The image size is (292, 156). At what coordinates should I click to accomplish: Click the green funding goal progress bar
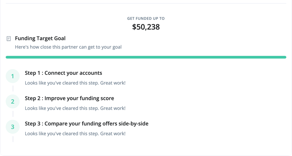[x=146, y=57]
